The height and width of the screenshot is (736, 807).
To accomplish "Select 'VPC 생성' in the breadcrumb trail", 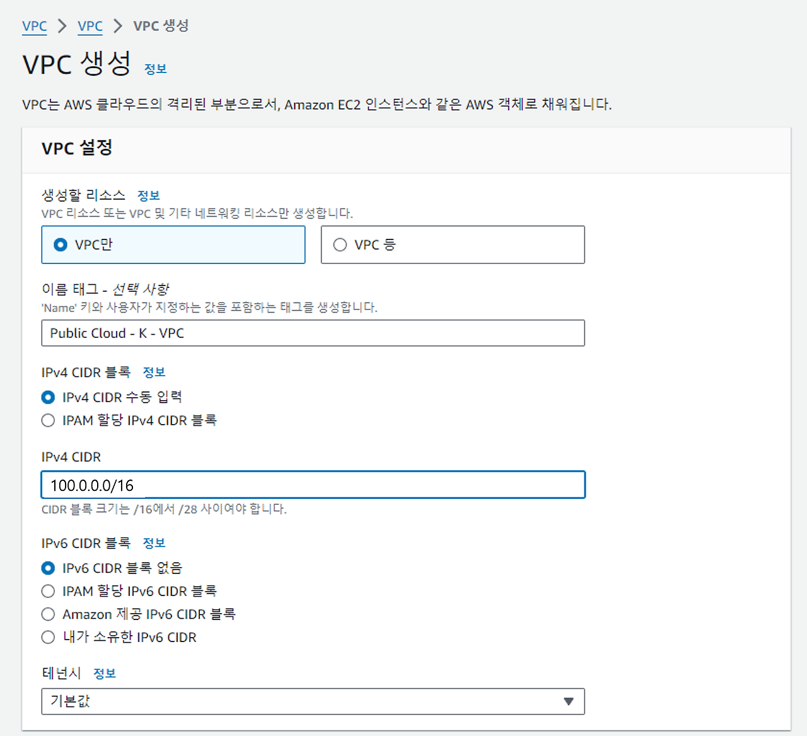I will coord(161,26).
